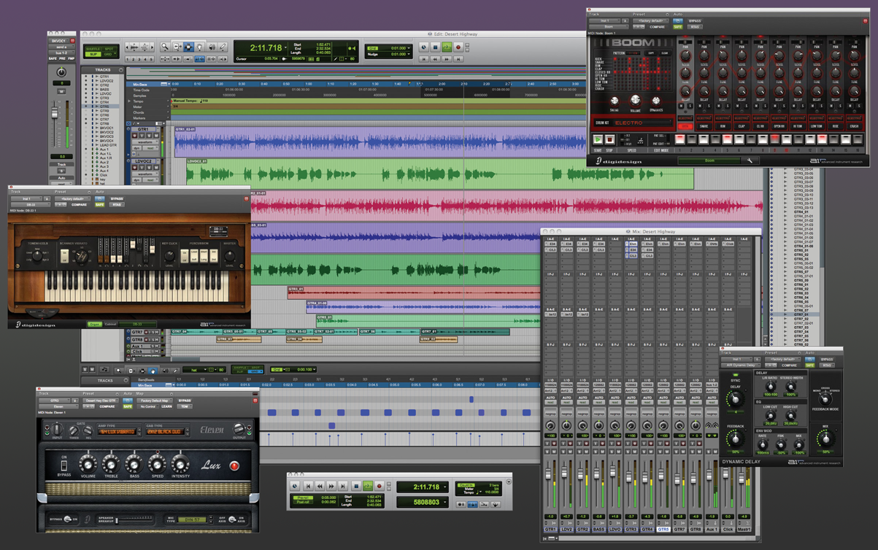Image resolution: width=878 pixels, height=550 pixels.
Task: Click Rewind in the floating Transport window
Action: [320, 486]
